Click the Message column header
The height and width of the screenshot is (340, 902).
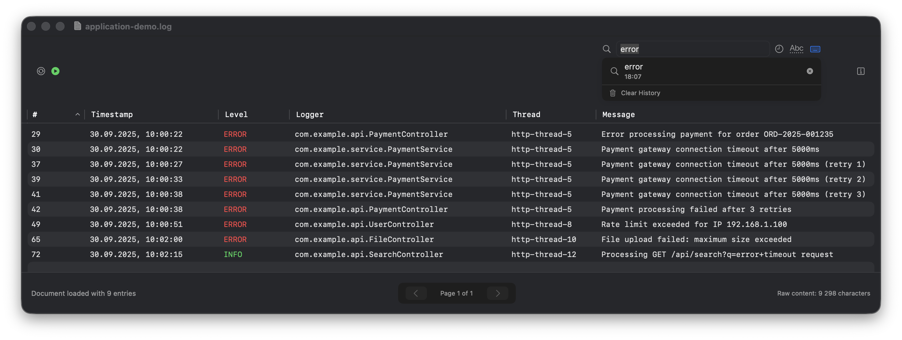[618, 115]
